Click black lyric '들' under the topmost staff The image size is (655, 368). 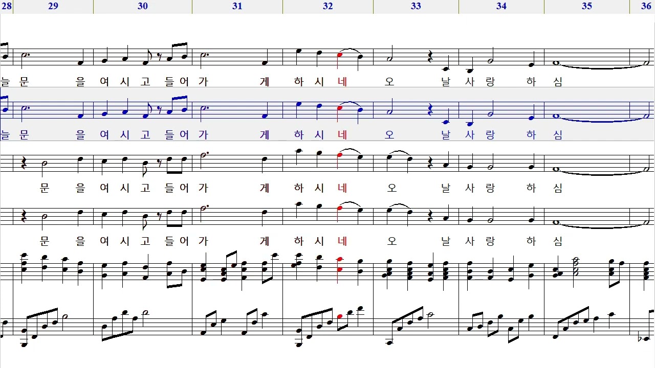(170, 82)
